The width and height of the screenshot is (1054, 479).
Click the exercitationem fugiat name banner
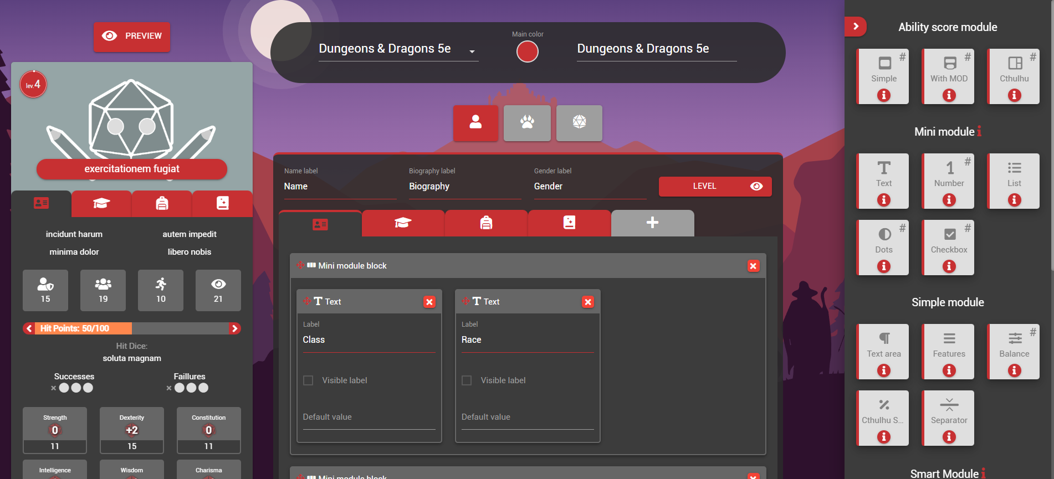132,169
